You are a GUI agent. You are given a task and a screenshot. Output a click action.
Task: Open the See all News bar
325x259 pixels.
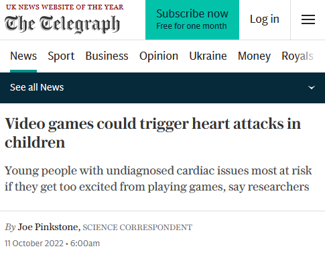(x=162, y=88)
